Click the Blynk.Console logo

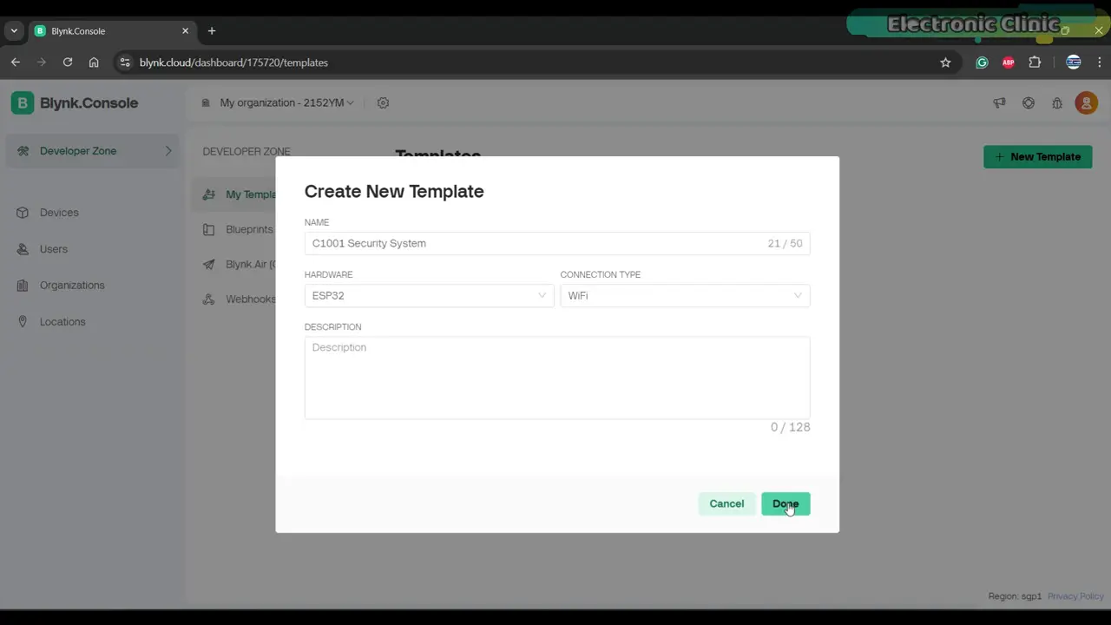(x=75, y=102)
